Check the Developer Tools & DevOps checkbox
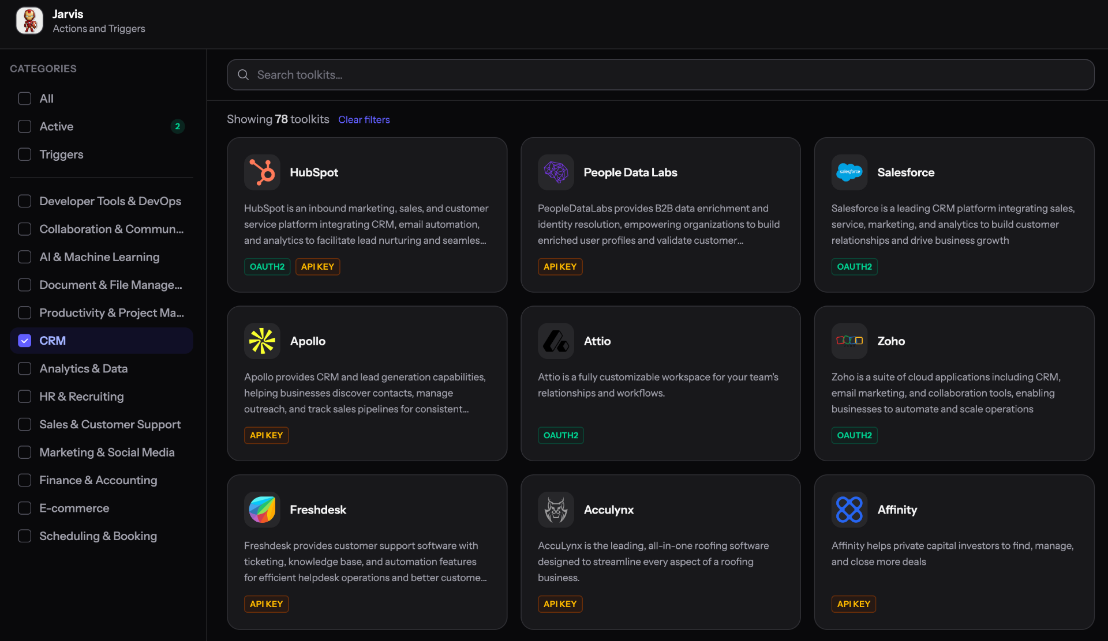1108x641 pixels. [25, 201]
